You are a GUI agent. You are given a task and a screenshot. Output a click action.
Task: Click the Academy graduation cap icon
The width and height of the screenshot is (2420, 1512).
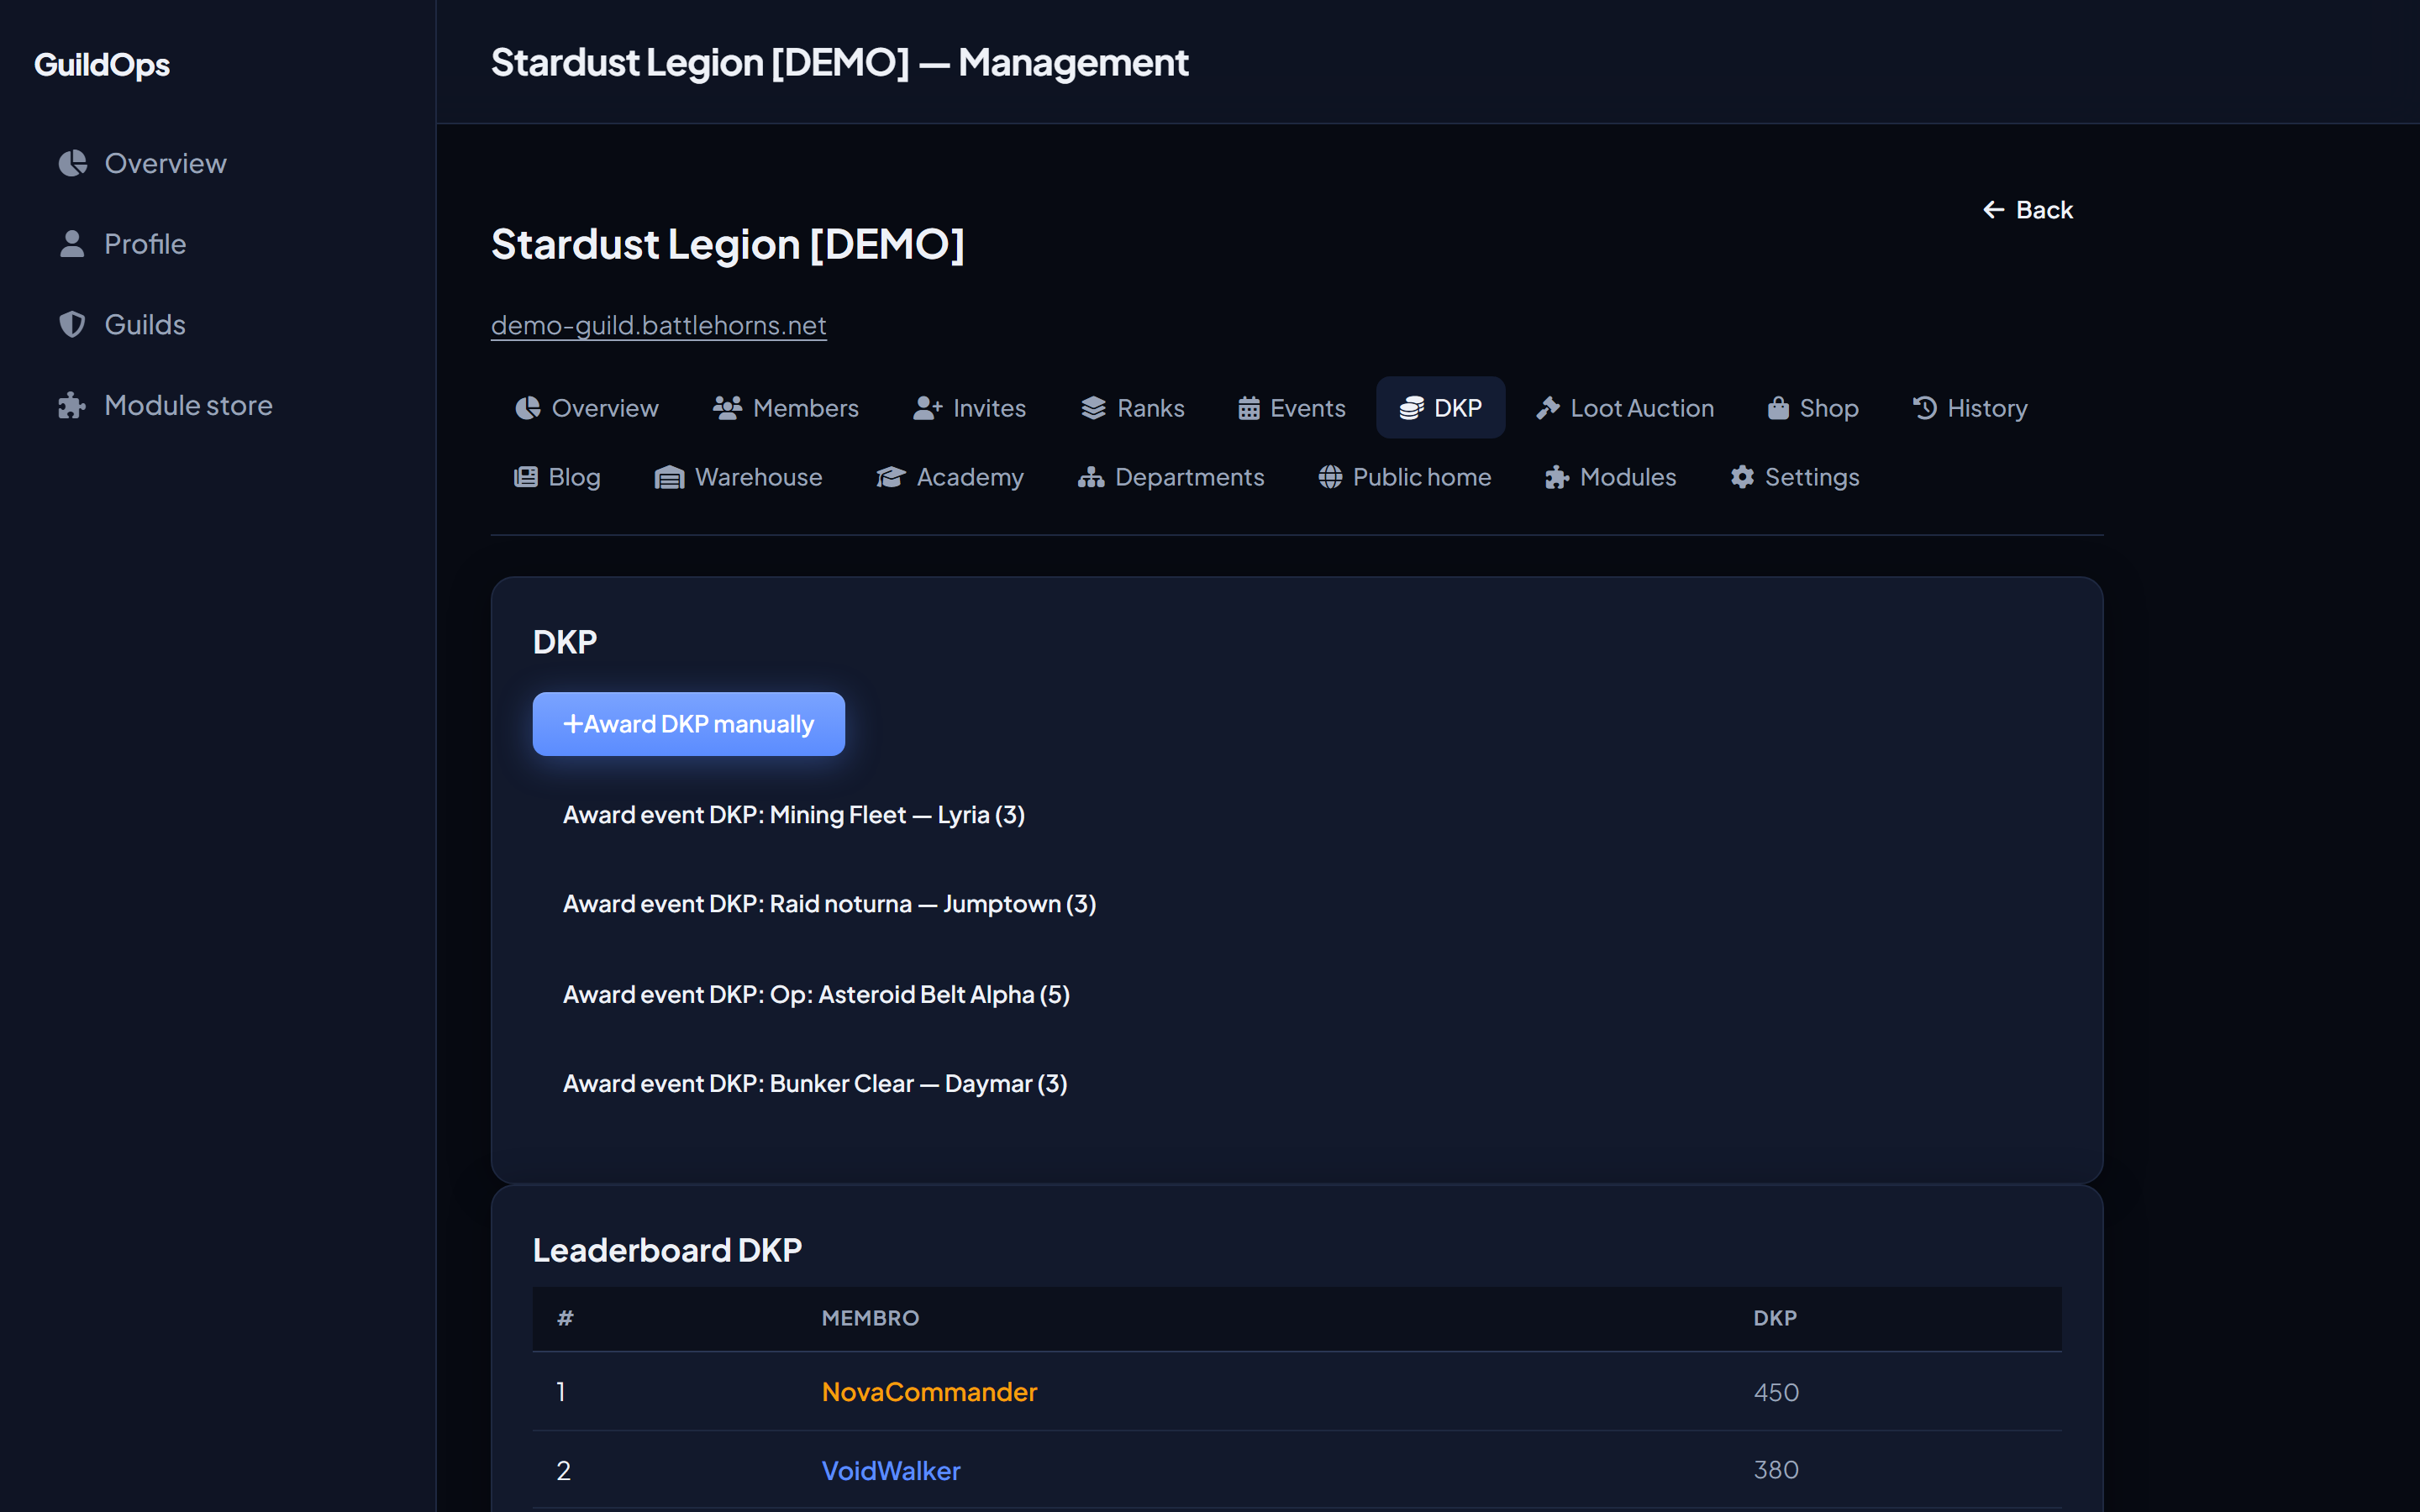(x=891, y=477)
